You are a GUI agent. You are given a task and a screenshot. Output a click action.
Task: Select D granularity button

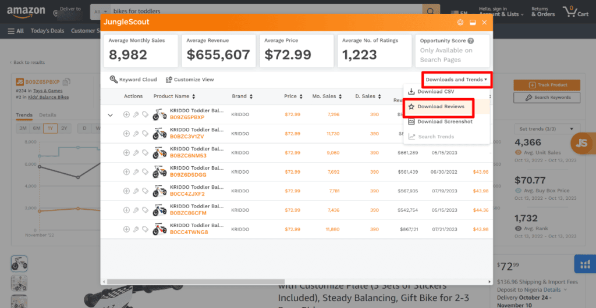tap(84, 128)
